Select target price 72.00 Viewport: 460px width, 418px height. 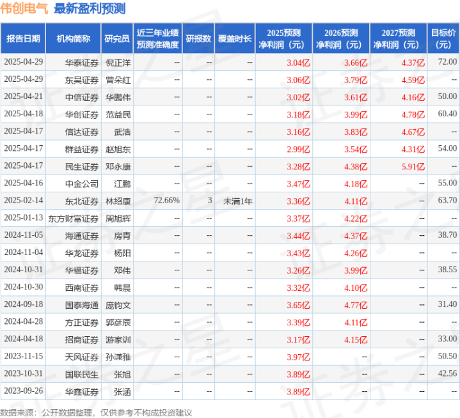pos(447,62)
